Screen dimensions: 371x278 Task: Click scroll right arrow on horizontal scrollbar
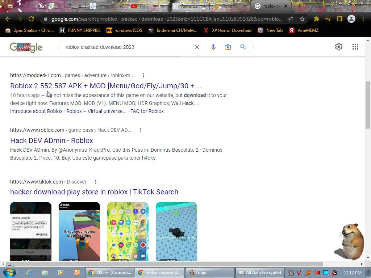tap(362, 264)
